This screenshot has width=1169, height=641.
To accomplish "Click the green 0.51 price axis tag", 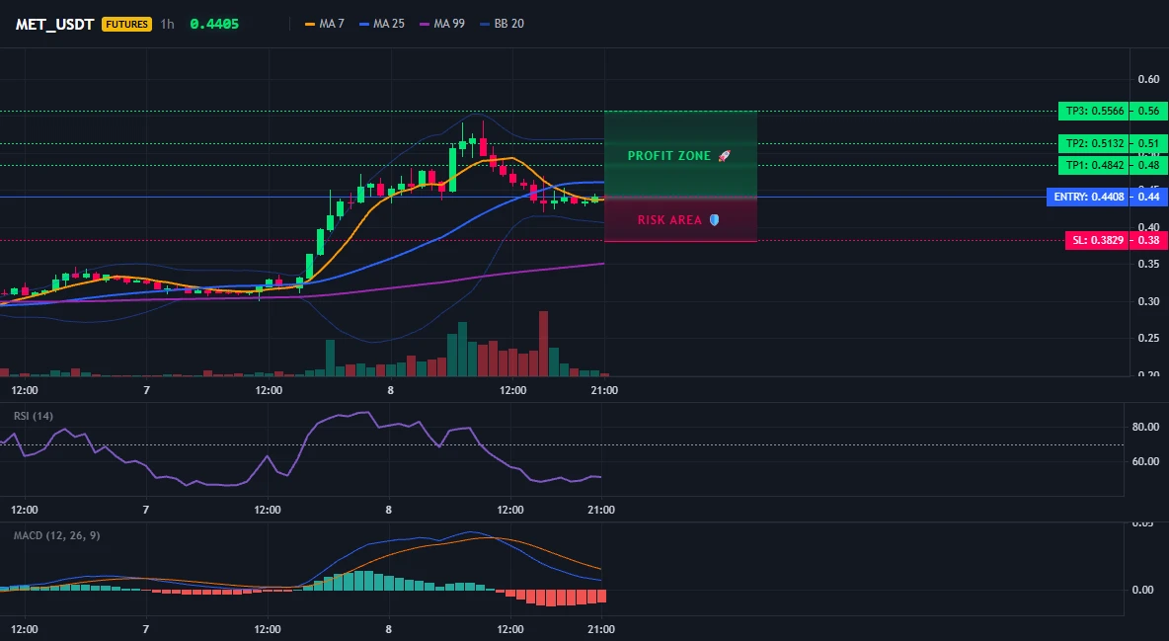I will (x=1148, y=143).
